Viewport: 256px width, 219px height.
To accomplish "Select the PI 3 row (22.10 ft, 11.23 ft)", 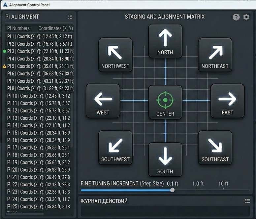I will pyautogui.click(x=39, y=51).
